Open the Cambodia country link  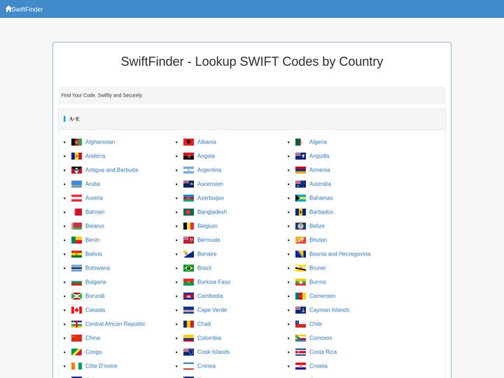coord(210,296)
